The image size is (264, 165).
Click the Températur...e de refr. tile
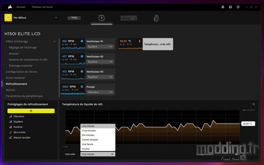pos(158,44)
